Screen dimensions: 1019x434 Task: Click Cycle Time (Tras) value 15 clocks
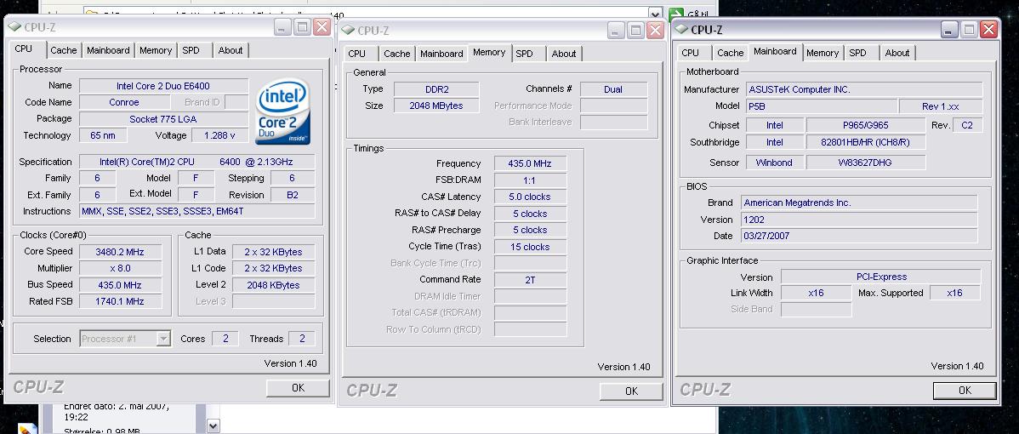tap(530, 247)
